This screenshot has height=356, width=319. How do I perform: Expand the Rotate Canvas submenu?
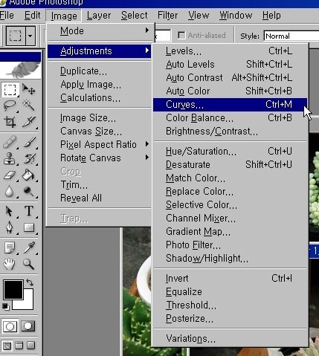[x=99, y=158]
